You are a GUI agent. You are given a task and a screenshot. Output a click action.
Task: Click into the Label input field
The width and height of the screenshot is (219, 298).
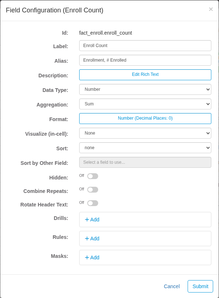[x=145, y=46]
